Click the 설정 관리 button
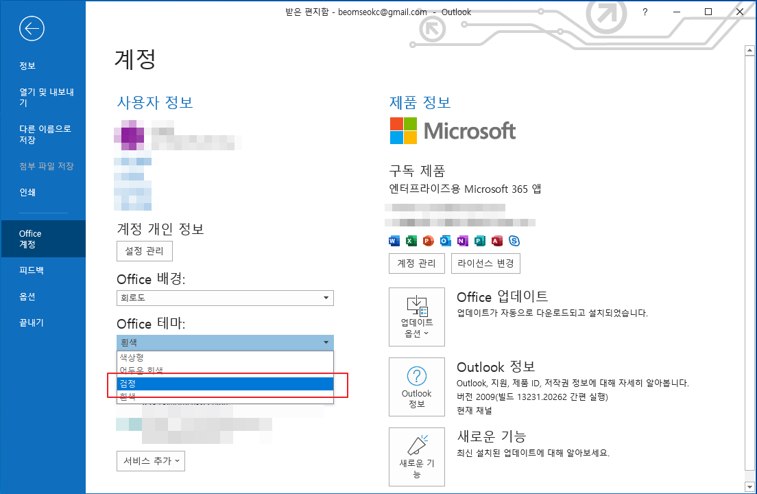 145,251
